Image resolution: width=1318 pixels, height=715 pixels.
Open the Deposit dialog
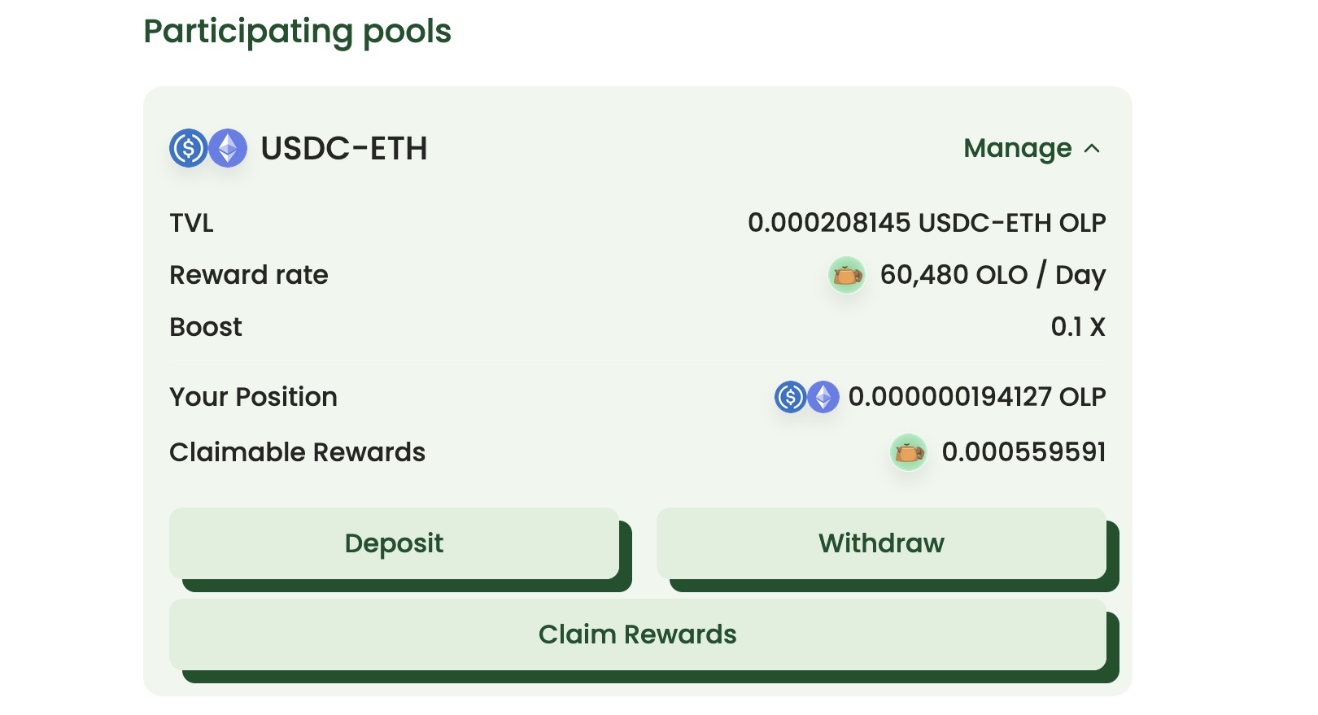(x=394, y=543)
